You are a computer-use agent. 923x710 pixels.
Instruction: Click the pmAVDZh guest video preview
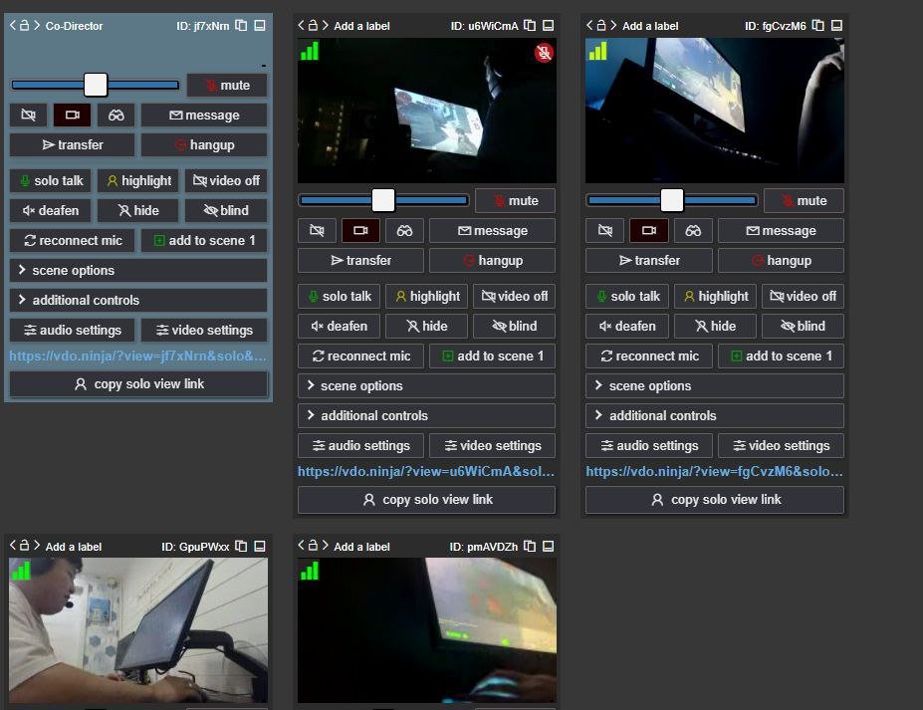tap(427, 630)
